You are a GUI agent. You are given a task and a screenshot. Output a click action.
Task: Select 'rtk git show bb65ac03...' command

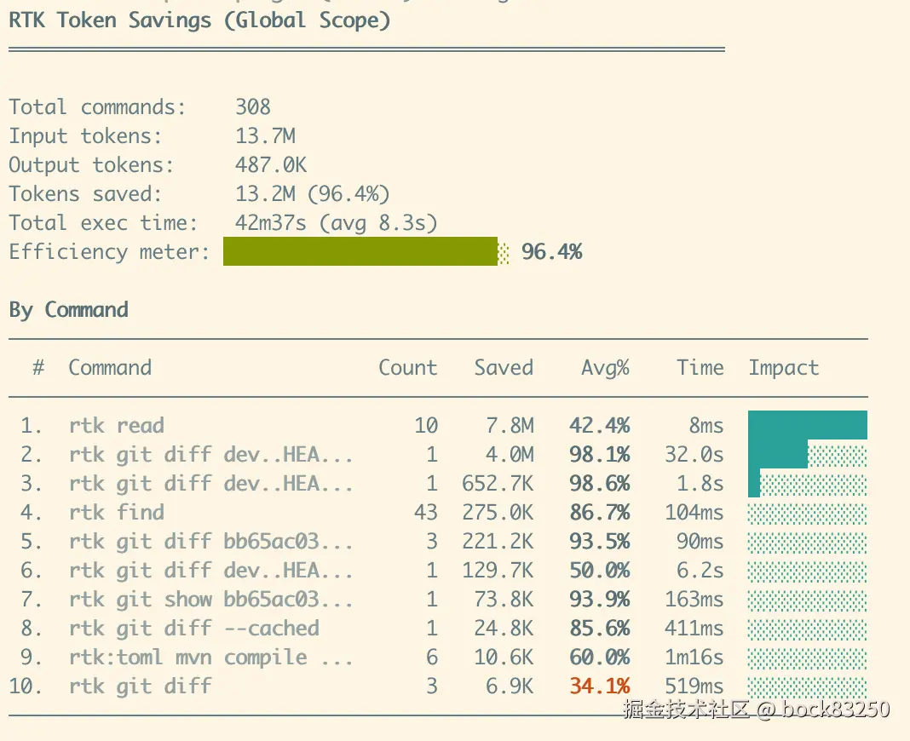click(211, 600)
